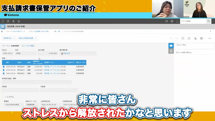Open the help question mark icon

click(172, 21)
